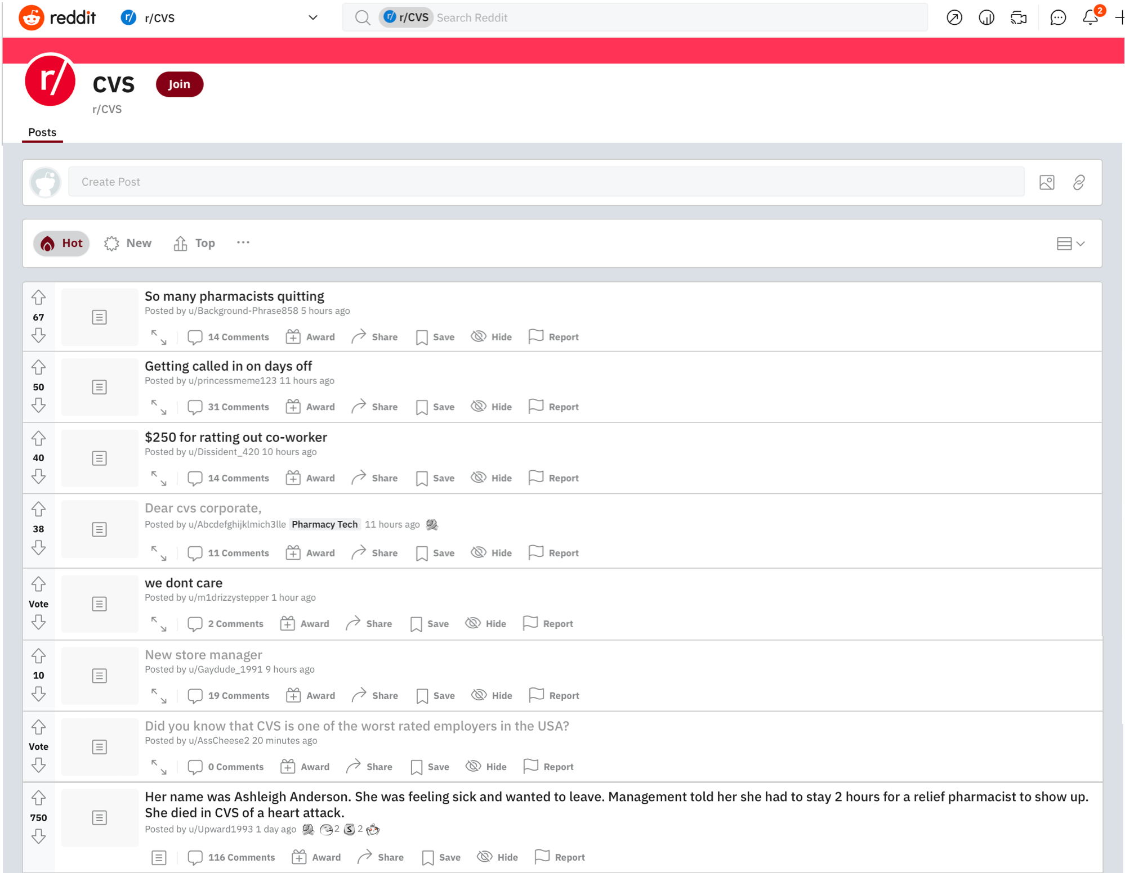Expand '$250 for ratting out co-worker' preview
The width and height of the screenshot is (1125, 873).
[159, 478]
